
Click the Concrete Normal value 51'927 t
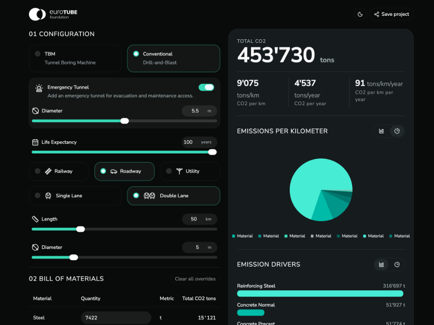(396, 305)
